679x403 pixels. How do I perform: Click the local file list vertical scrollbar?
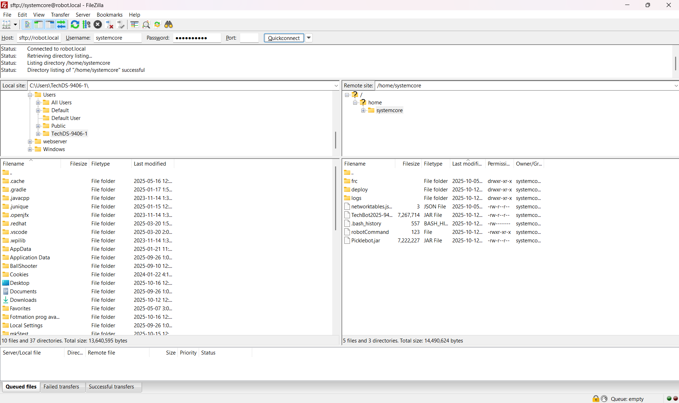[x=335, y=198]
